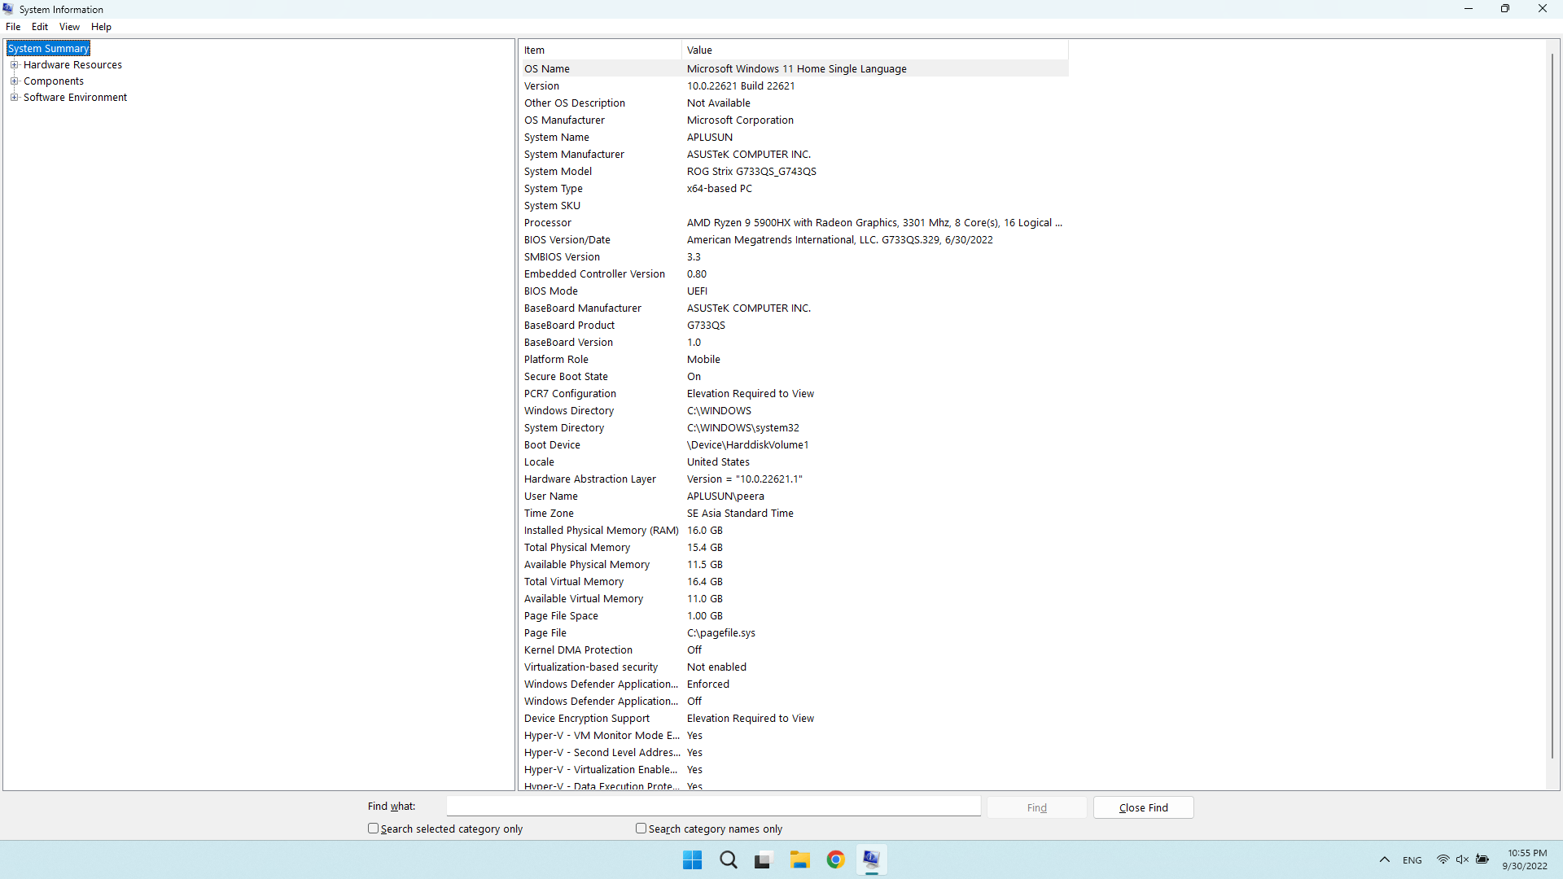This screenshot has width=1563, height=879.
Task: Select the SMBIOS Version row
Action: (x=795, y=257)
